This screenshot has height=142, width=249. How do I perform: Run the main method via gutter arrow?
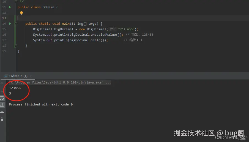10,24
